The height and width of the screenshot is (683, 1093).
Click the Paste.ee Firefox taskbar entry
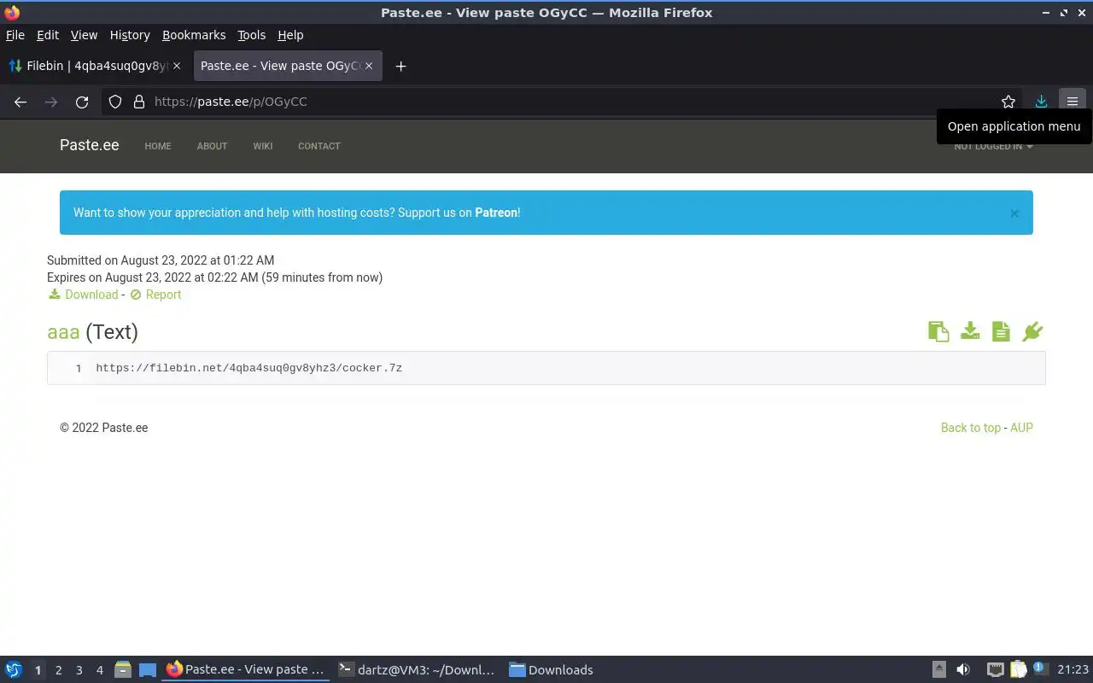coord(246,670)
